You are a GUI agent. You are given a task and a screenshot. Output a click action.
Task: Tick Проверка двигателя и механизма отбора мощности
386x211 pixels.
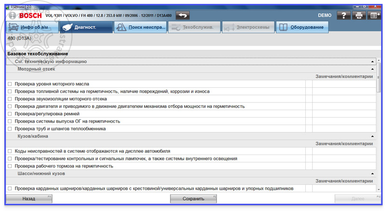click(x=10, y=106)
